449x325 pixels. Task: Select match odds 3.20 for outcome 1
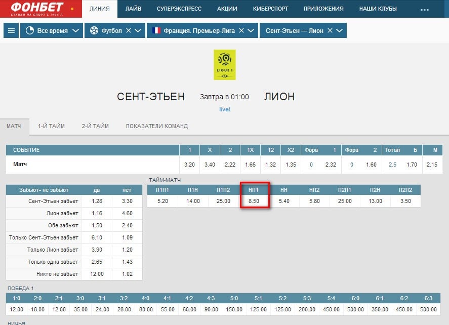coord(189,165)
